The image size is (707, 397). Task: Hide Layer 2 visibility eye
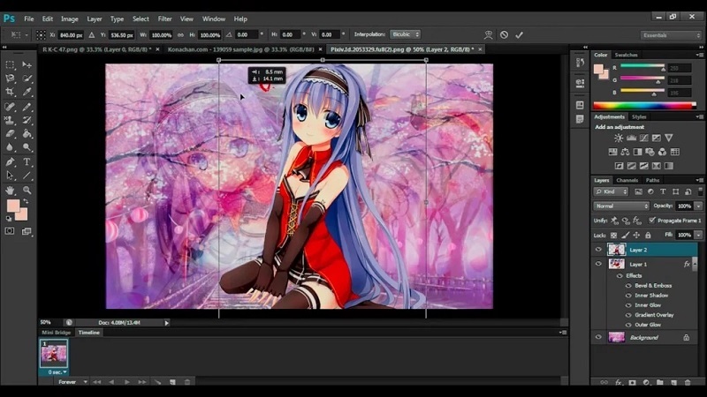[598, 250]
